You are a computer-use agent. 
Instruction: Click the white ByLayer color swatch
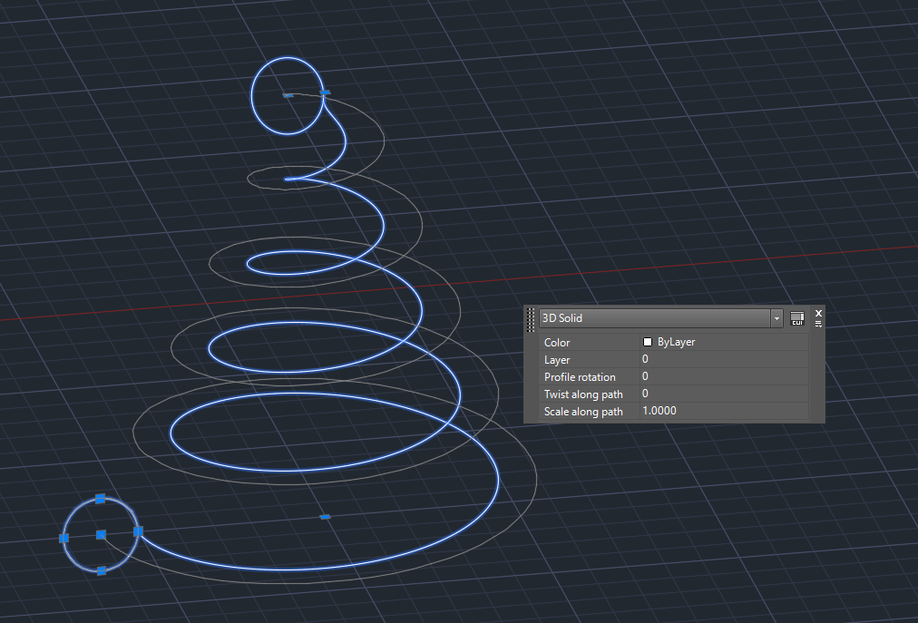pyautogui.click(x=648, y=342)
